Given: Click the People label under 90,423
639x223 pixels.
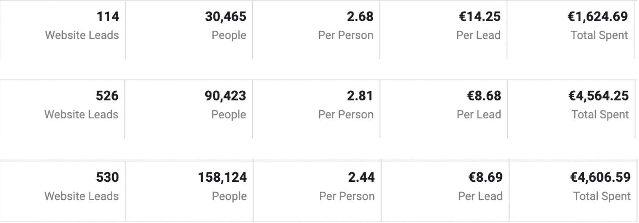Looking at the screenshot, I should coord(229,115).
